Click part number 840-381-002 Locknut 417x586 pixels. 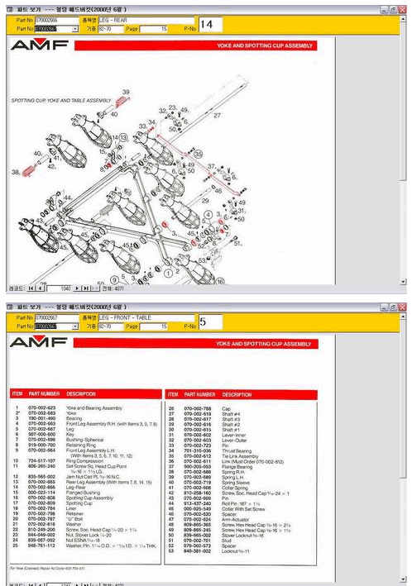(198, 551)
